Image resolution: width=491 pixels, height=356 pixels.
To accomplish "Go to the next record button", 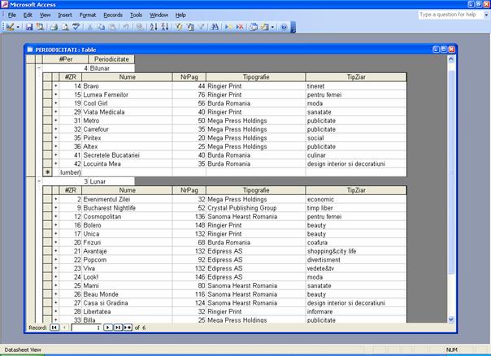I will pyautogui.click(x=108, y=327).
